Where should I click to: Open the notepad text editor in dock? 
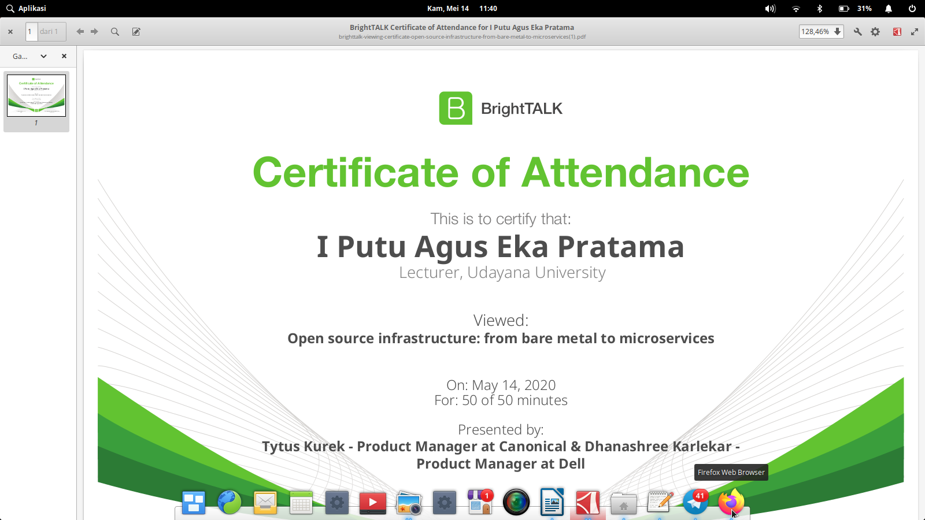coord(660,503)
